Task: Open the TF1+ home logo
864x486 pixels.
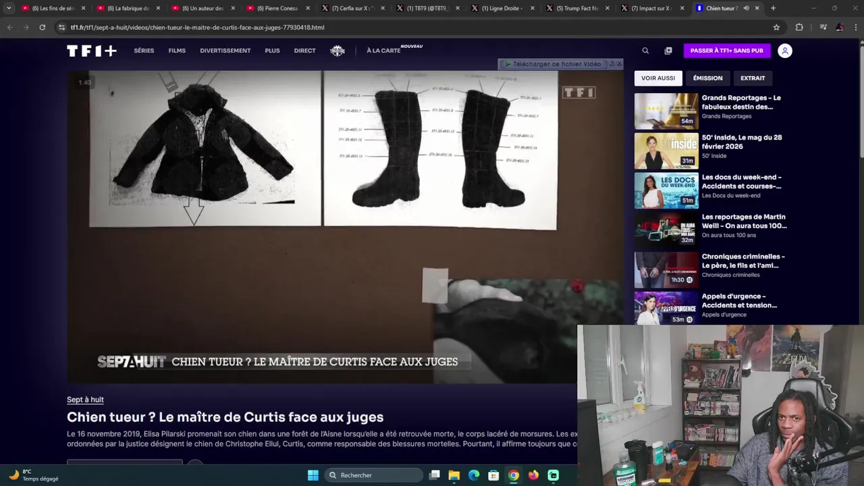Action: tap(92, 51)
